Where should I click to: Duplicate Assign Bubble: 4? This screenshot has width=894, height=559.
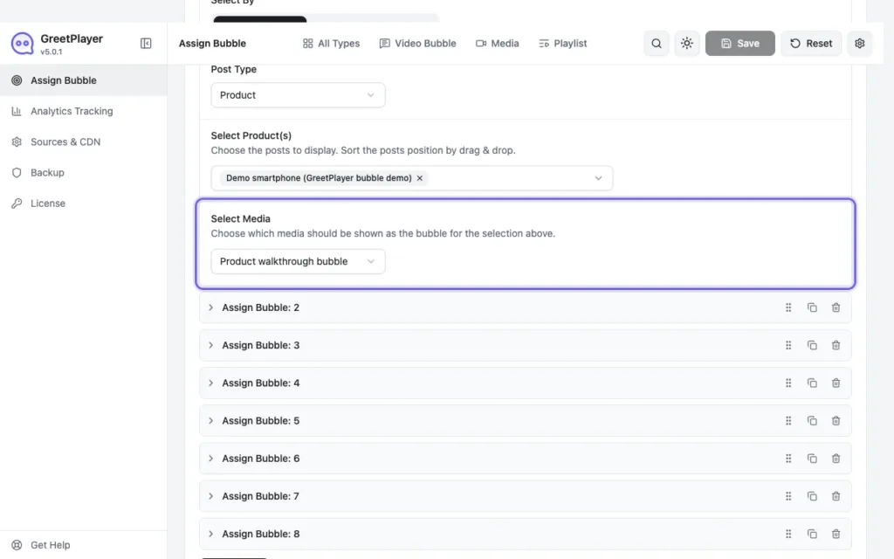coord(812,383)
